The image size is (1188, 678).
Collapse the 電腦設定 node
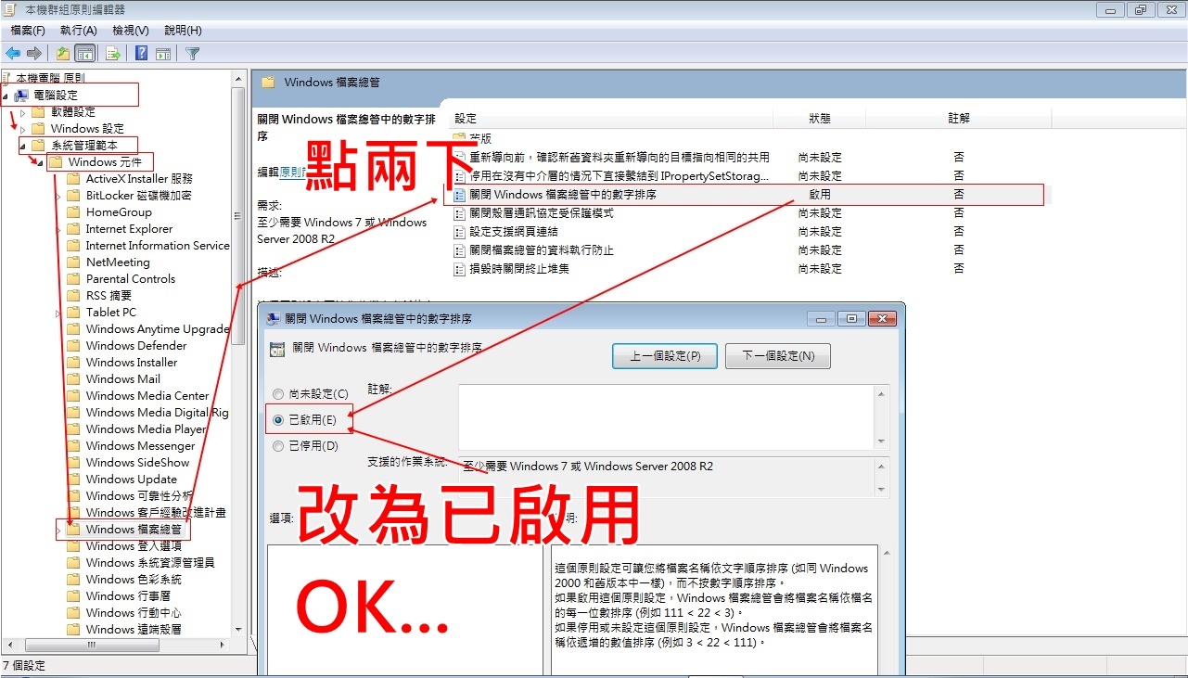click(6, 96)
